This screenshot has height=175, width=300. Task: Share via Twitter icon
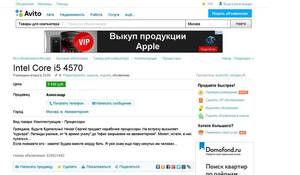[179, 167]
